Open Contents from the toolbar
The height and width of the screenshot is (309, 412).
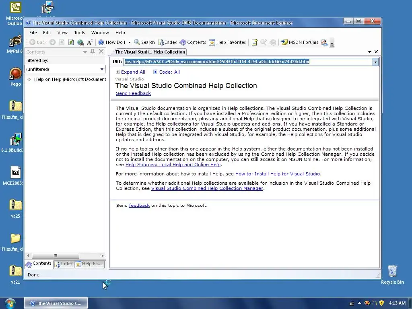(193, 42)
